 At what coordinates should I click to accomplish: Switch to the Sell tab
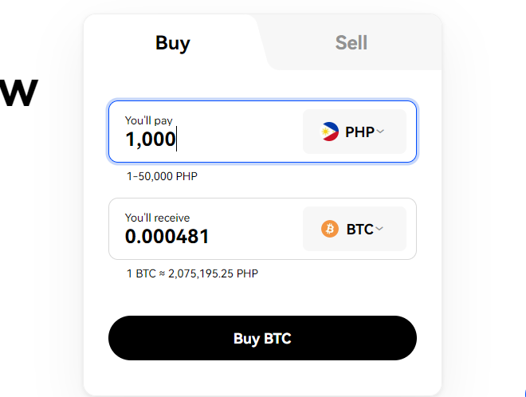tap(351, 42)
